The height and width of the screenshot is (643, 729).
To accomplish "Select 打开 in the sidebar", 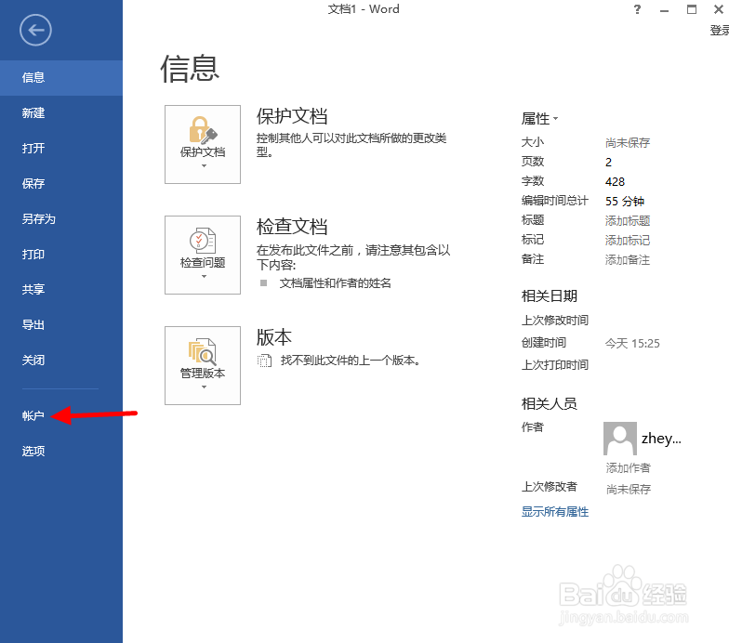I will (x=61, y=149).
